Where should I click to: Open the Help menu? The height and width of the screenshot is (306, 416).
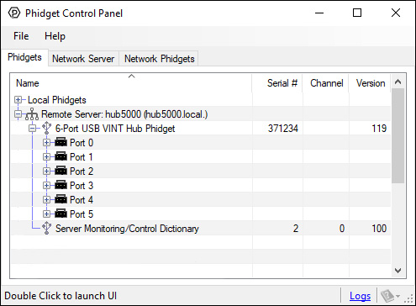pyautogui.click(x=55, y=36)
